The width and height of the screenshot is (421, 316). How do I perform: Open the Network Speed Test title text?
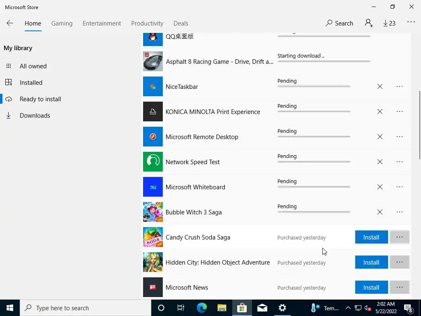(192, 162)
